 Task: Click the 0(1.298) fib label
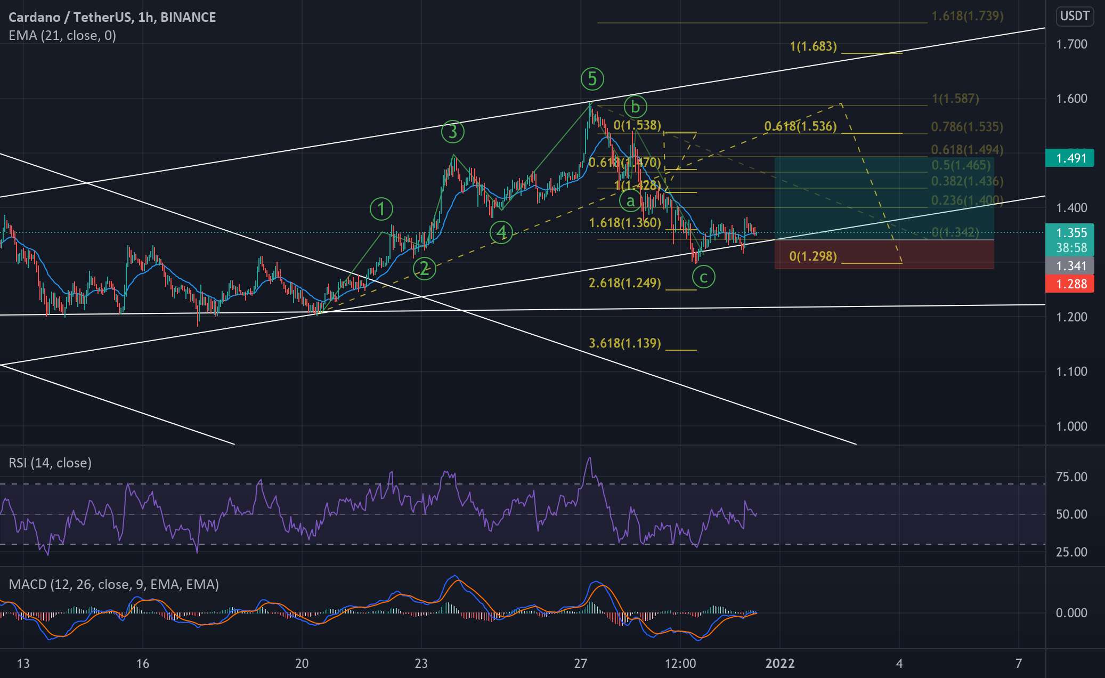tap(813, 256)
